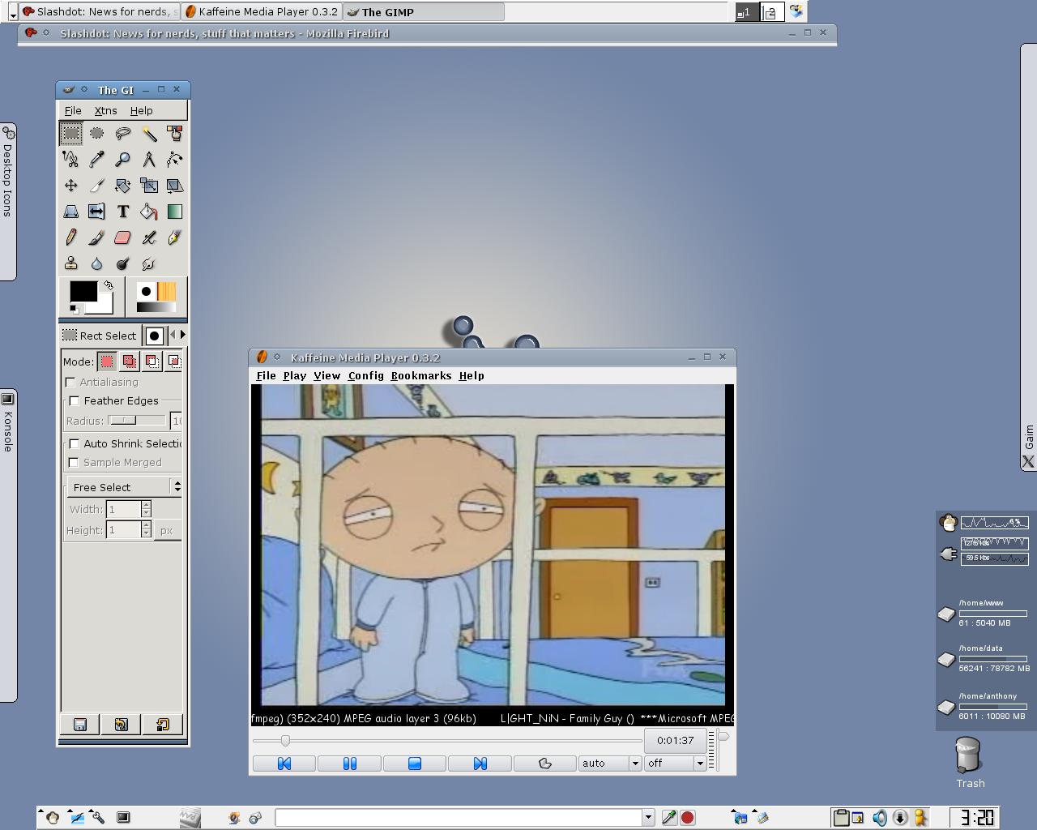The width and height of the screenshot is (1037, 830).
Task: Open the window list arrow in taskbar
Action: [13, 14]
